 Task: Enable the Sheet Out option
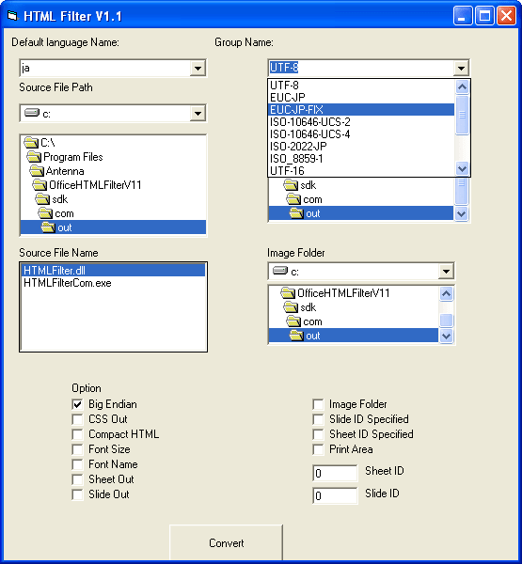tap(77, 479)
